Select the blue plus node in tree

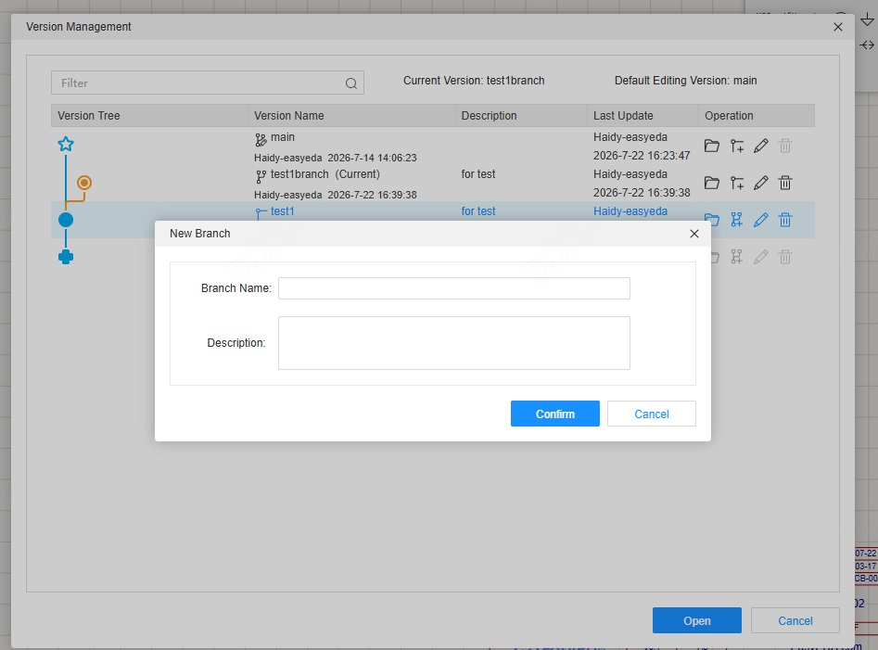(66, 257)
